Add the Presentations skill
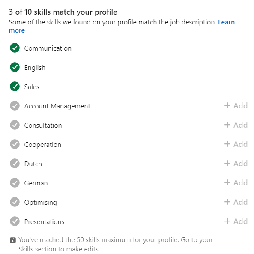 coord(236,221)
